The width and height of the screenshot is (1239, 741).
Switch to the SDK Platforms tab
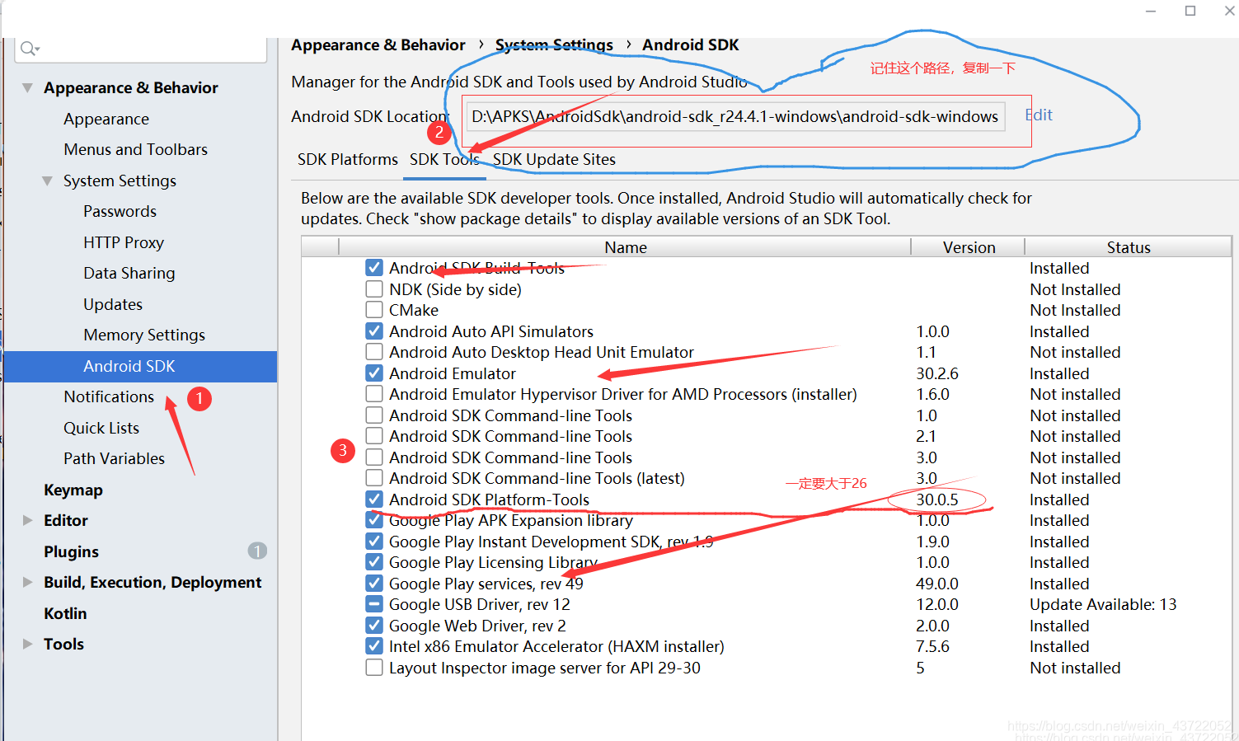(x=348, y=159)
